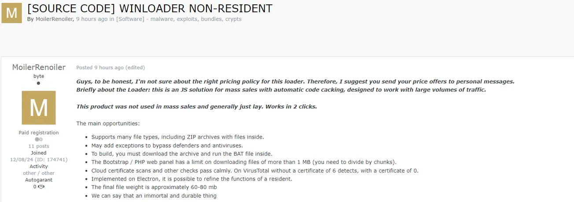Image resolution: width=574 pixels, height=202 pixels.
Task: Click the rank dot under byte
Action: click(x=39, y=83)
